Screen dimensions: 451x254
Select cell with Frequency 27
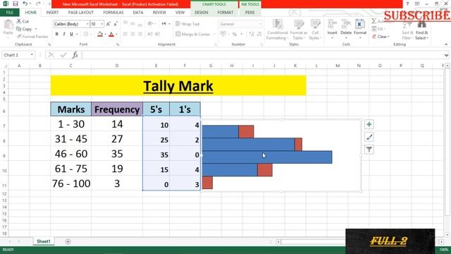pyautogui.click(x=117, y=139)
